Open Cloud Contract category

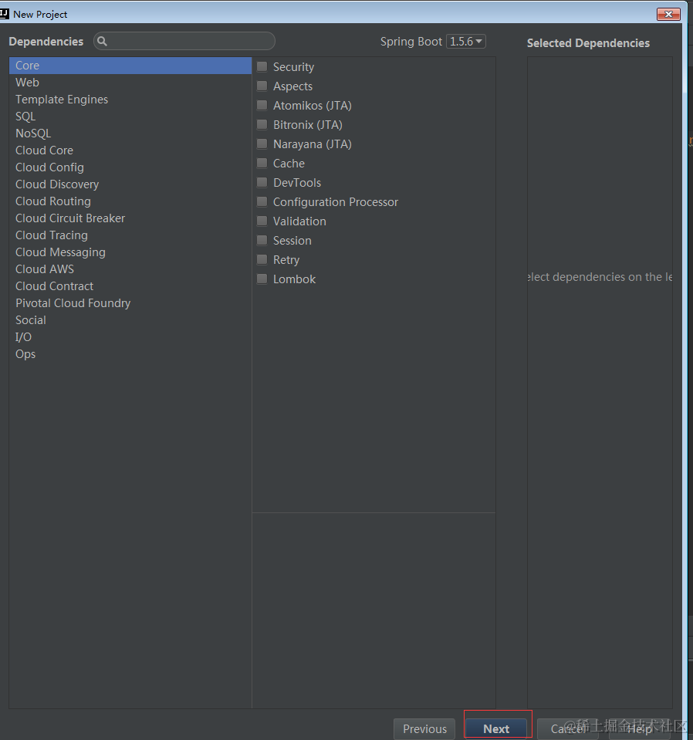(130, 286)
